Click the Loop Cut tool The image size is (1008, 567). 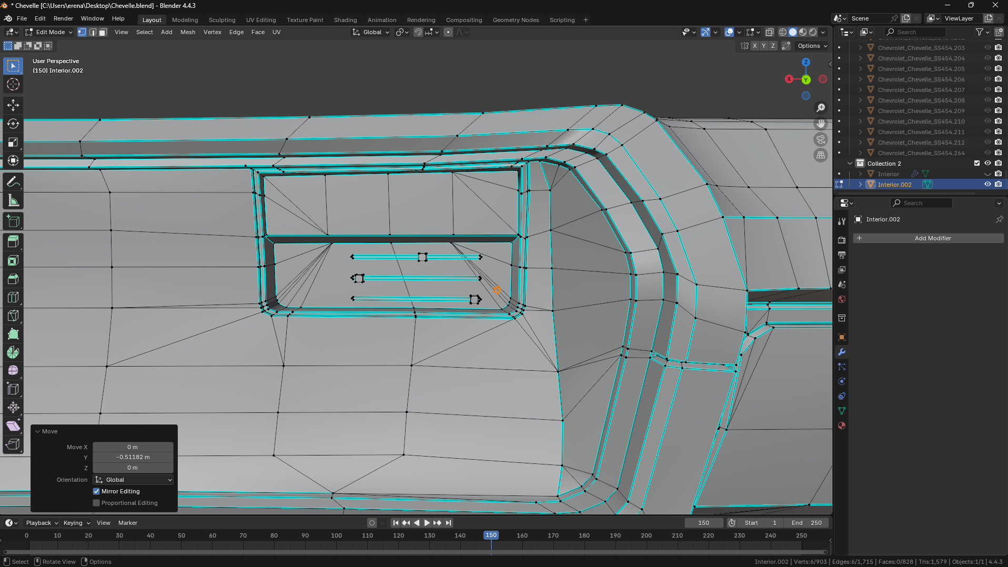pyautogui.click(x=13, y=297)
